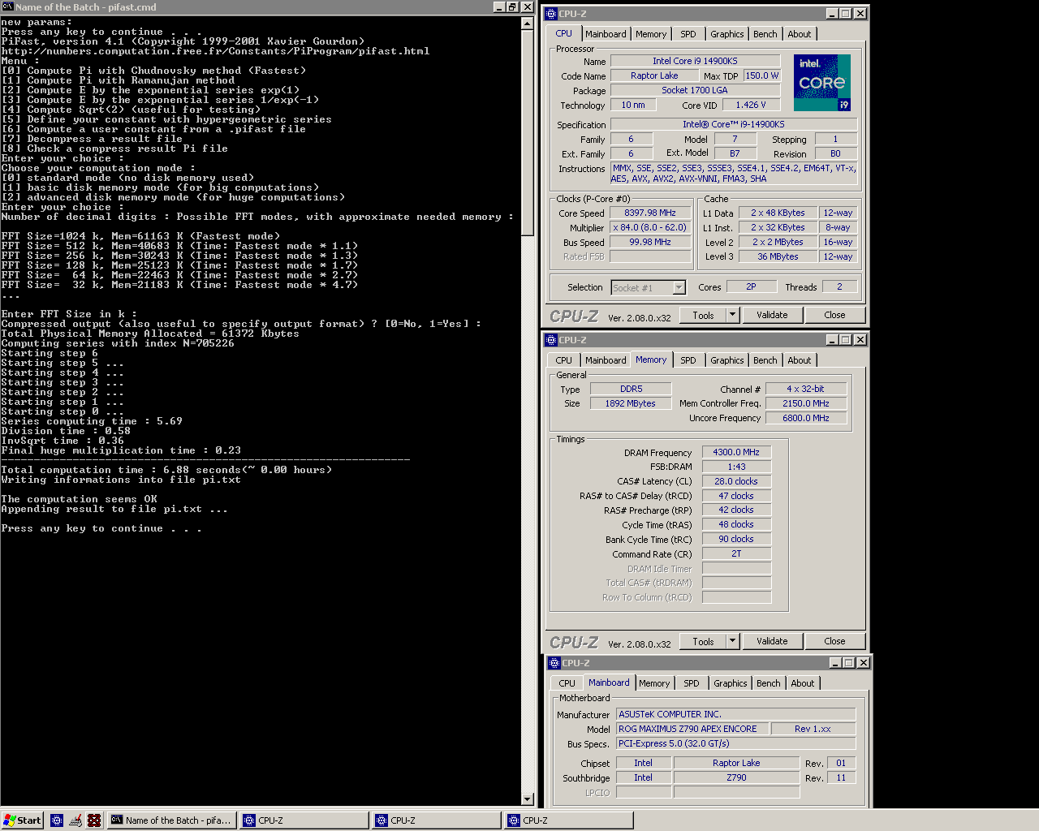1039x831 pixels.
Task: Click the Max TDP value '150.0 W'
Action: [x=761, y=75]
